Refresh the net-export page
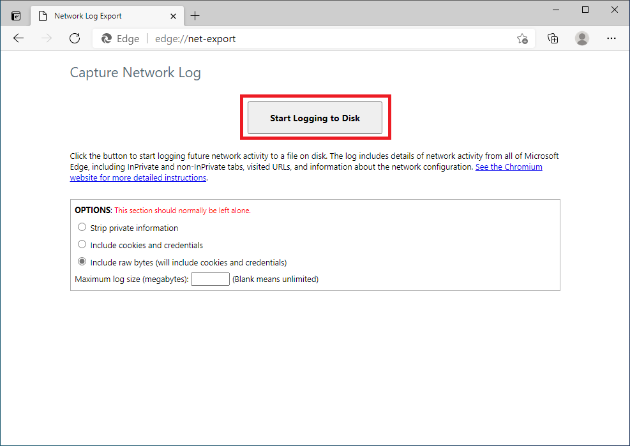This screenshot has height=446, width=630. (75, 38)
